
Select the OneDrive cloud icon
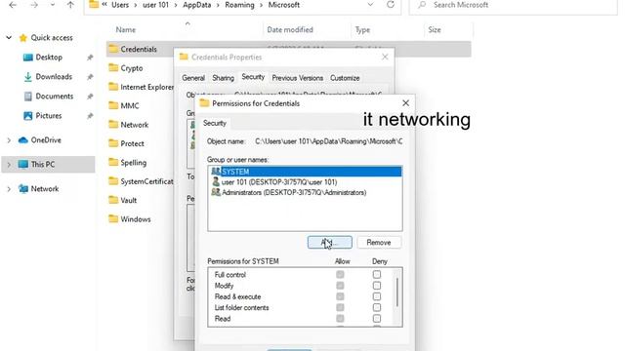click(x=23, y=140)
